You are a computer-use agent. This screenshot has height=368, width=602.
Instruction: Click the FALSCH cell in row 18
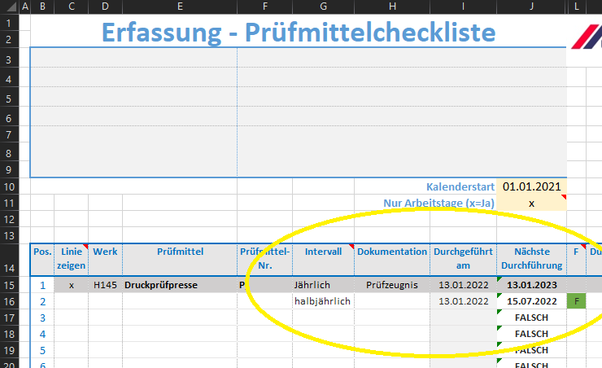click(x=531, y=334)
